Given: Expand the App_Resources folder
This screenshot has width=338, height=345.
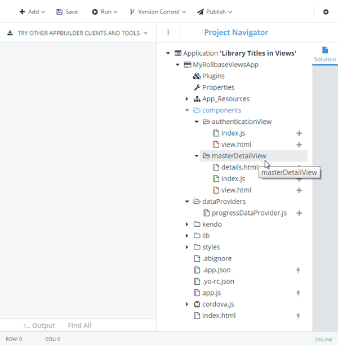Looking at the screenshot, I should point(187,99).
